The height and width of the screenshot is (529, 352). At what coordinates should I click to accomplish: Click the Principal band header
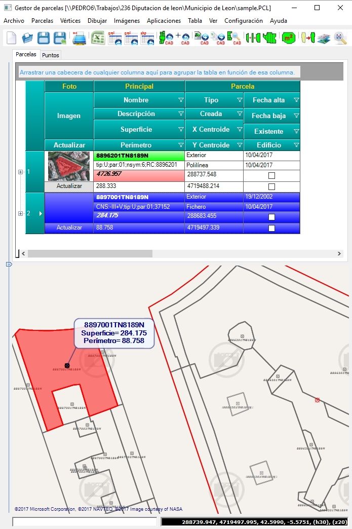(x=139, y=86)
